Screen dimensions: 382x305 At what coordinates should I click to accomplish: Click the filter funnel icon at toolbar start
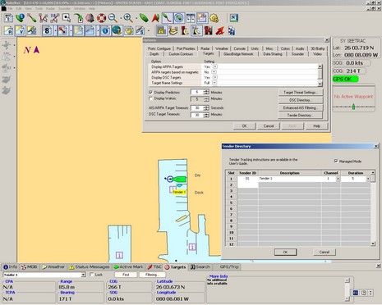tap(8, 18)
